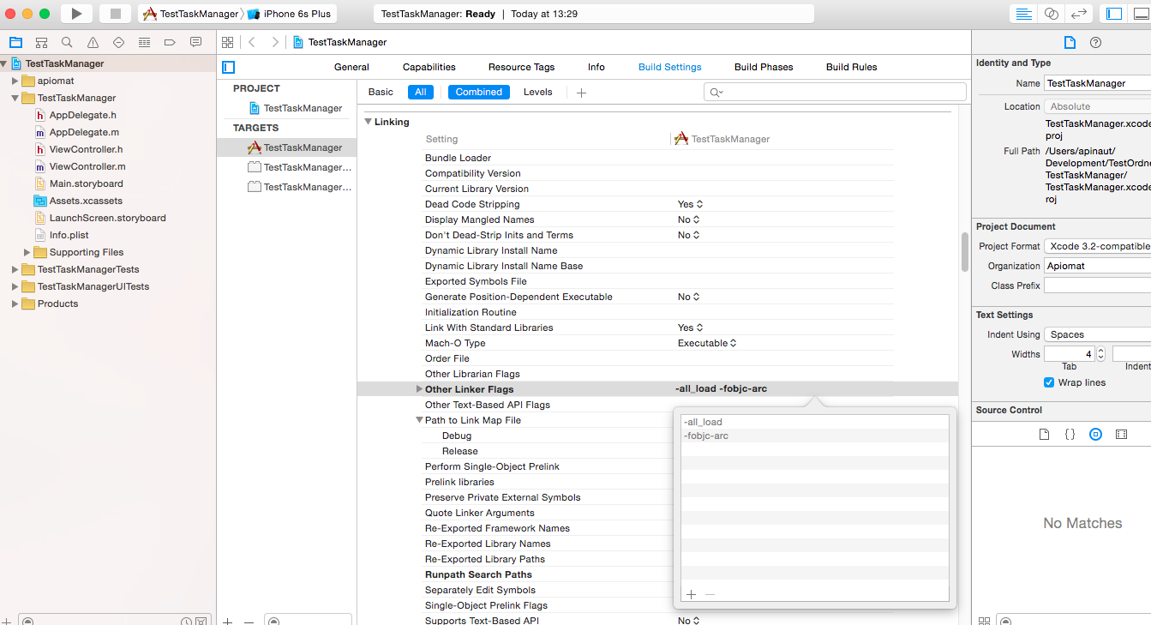The image size is (1151, 625).
Task: Toggle the project and targets list sidebar
Action: click(228, 67)
